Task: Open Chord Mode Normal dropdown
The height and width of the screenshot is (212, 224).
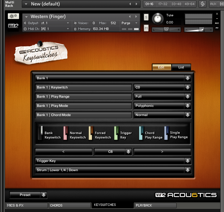Action: [x=188, y=115]
